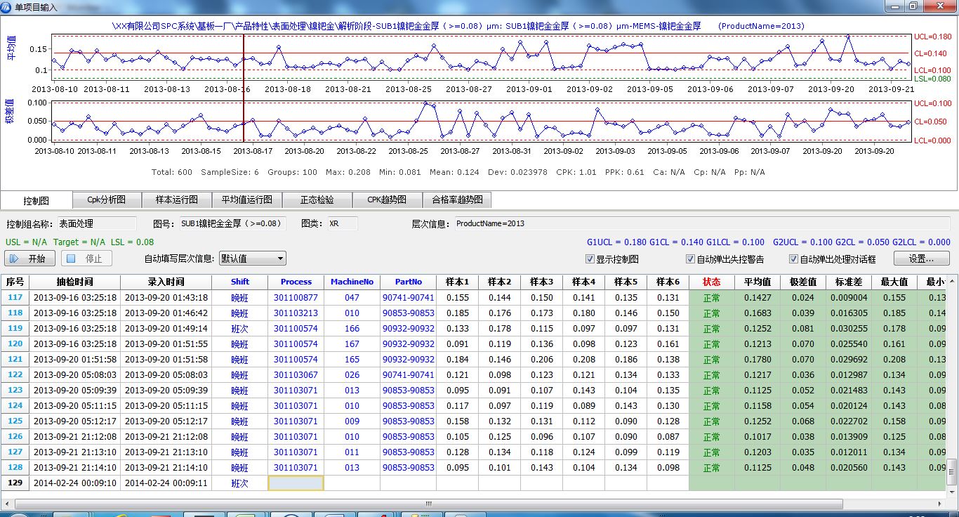Screen dimensions: 959x517
Task: Click the PartNo column header
Action: coord(409,282)
